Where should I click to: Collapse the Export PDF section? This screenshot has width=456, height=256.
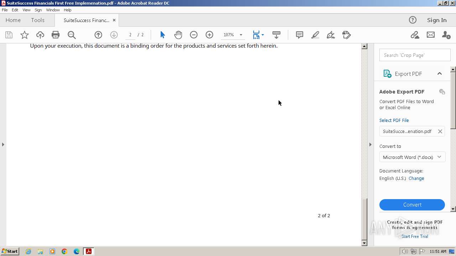point(440,74)
